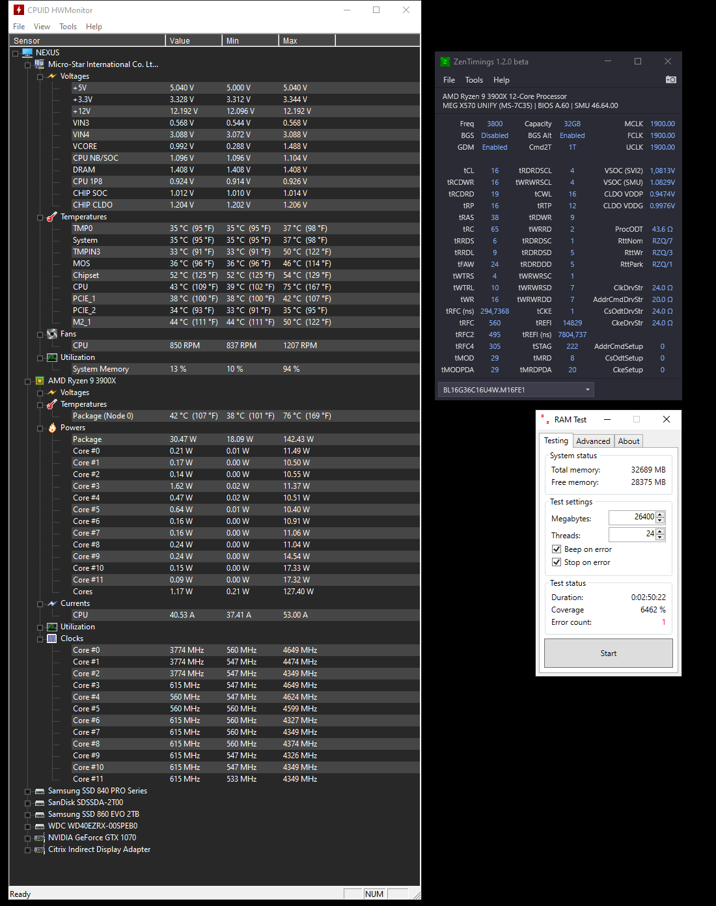Screen dimensions: 716x906
Task: Click the AMD Ryzen 9 3900X CPU icon
Action: [40, 381]
